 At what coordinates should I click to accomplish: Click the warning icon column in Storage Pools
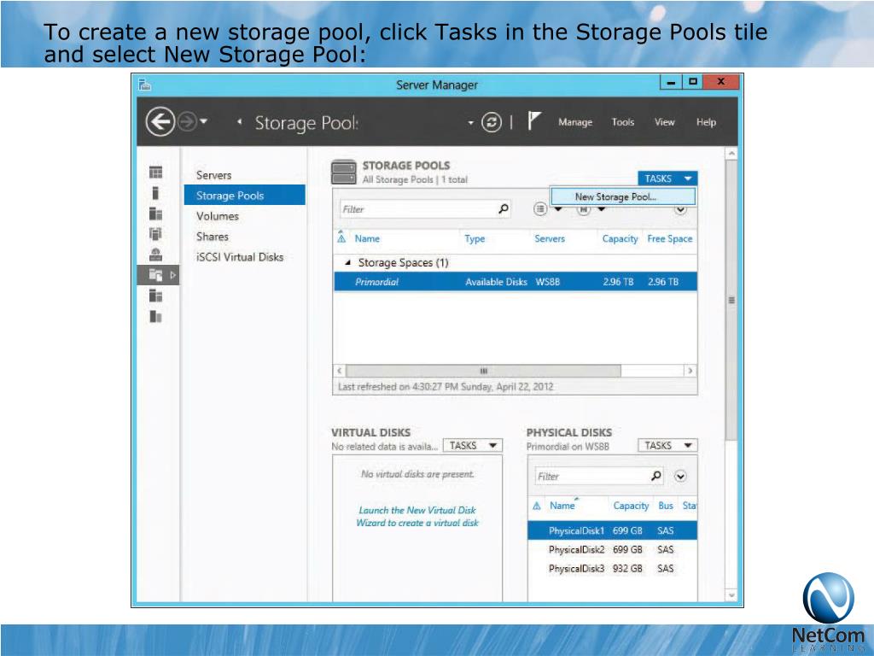[341, 238]
